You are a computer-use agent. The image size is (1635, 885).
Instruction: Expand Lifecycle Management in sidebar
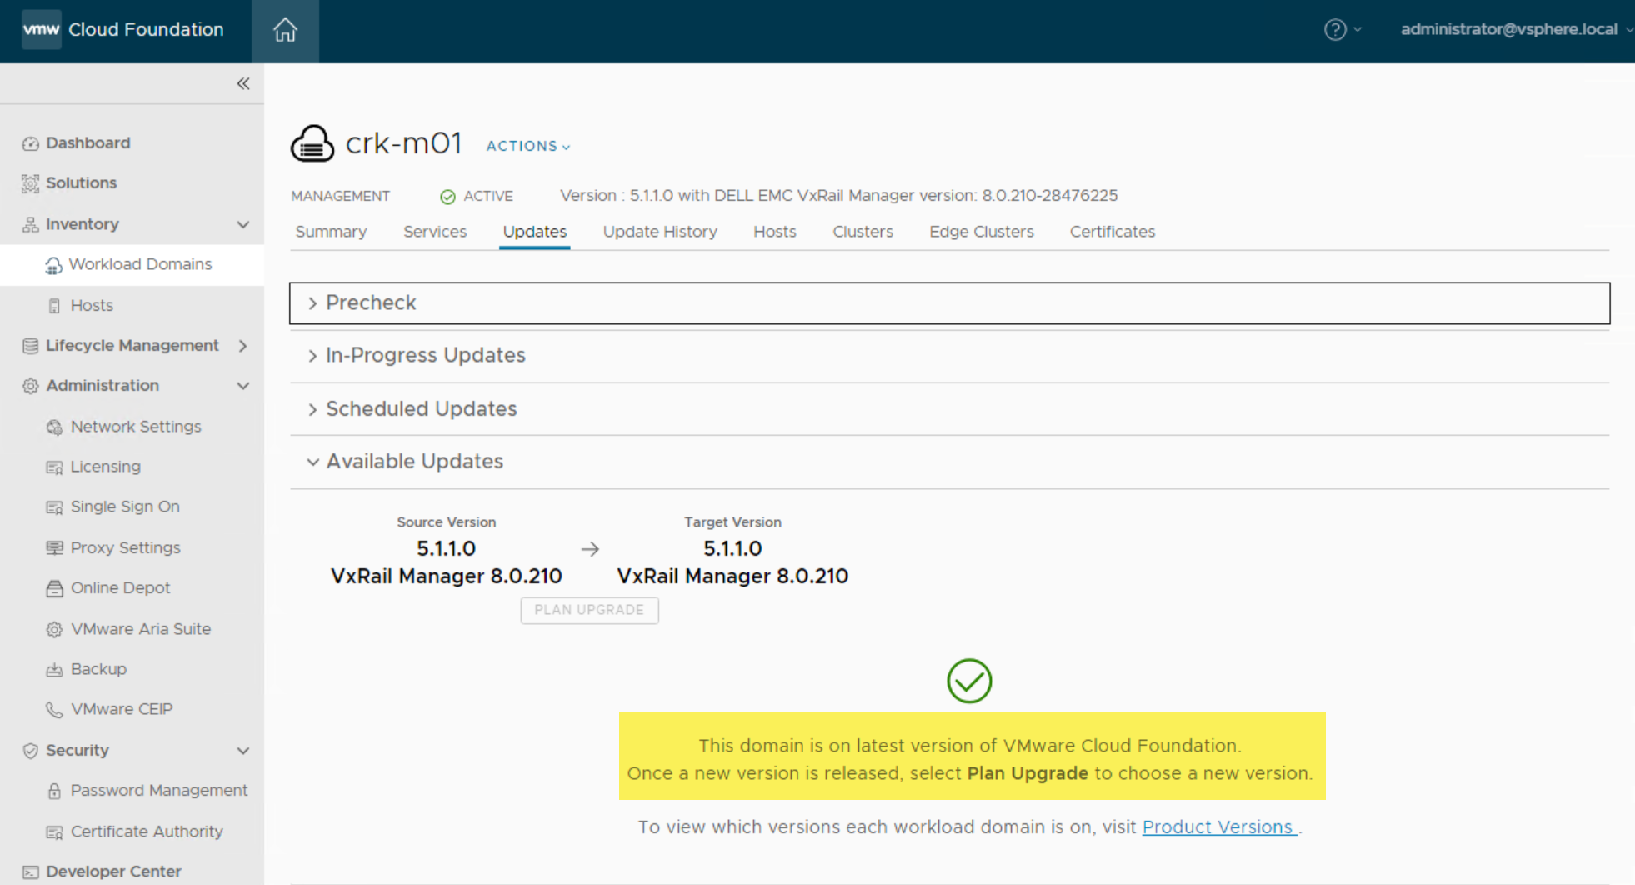coord(242,346)
